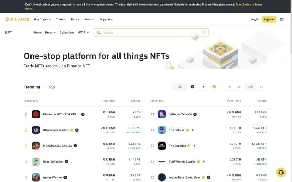Click BNB chain icon beside MOTORCYCLE BABIES
Viewport: 292px width, 182px height.
[75, 146]
